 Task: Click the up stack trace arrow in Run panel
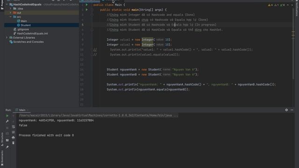(13, 116)
